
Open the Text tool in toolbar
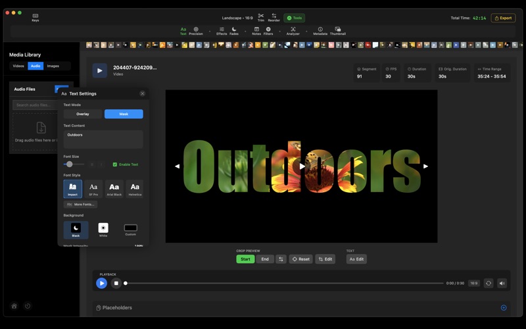pos(183,31)
